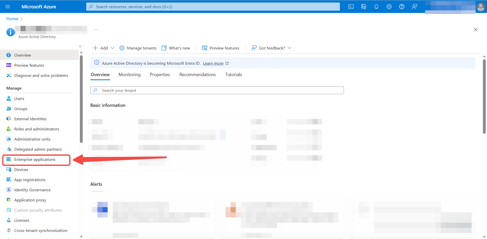Click the Enterprise applications grid icon
This screenshot has height=239, width=487.
click(x=9, y=159)
